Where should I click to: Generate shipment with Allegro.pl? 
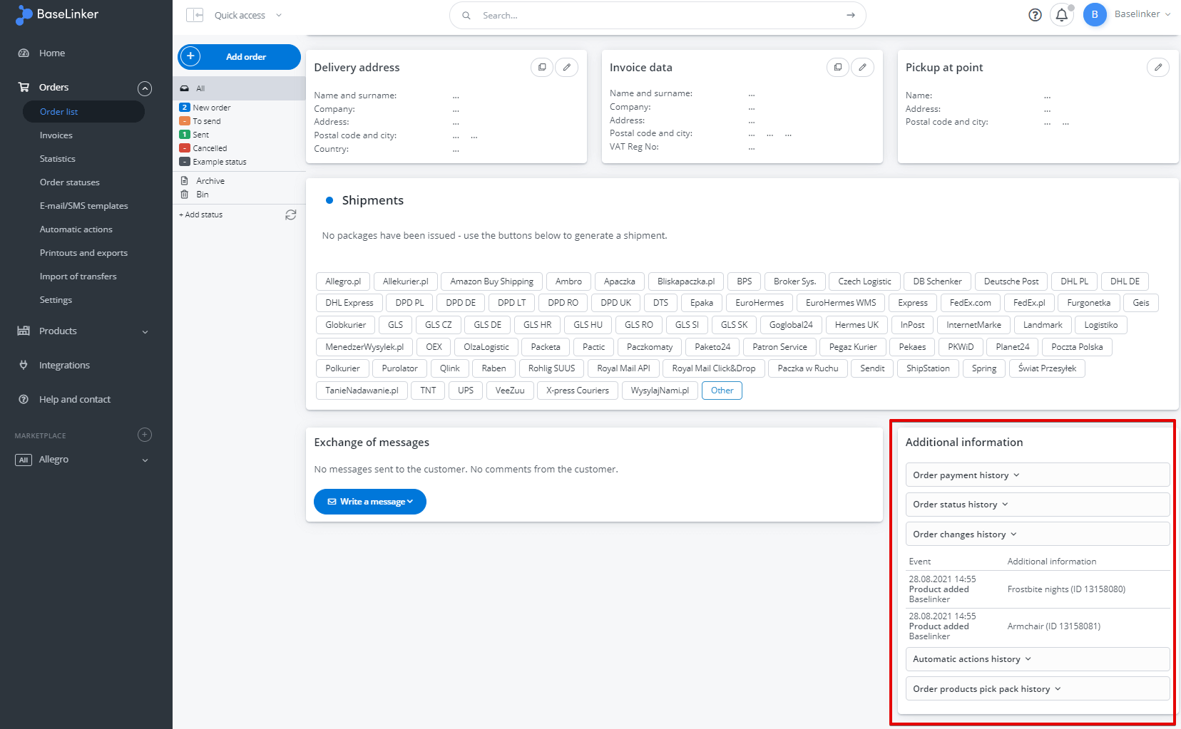[x=343, y=281]
